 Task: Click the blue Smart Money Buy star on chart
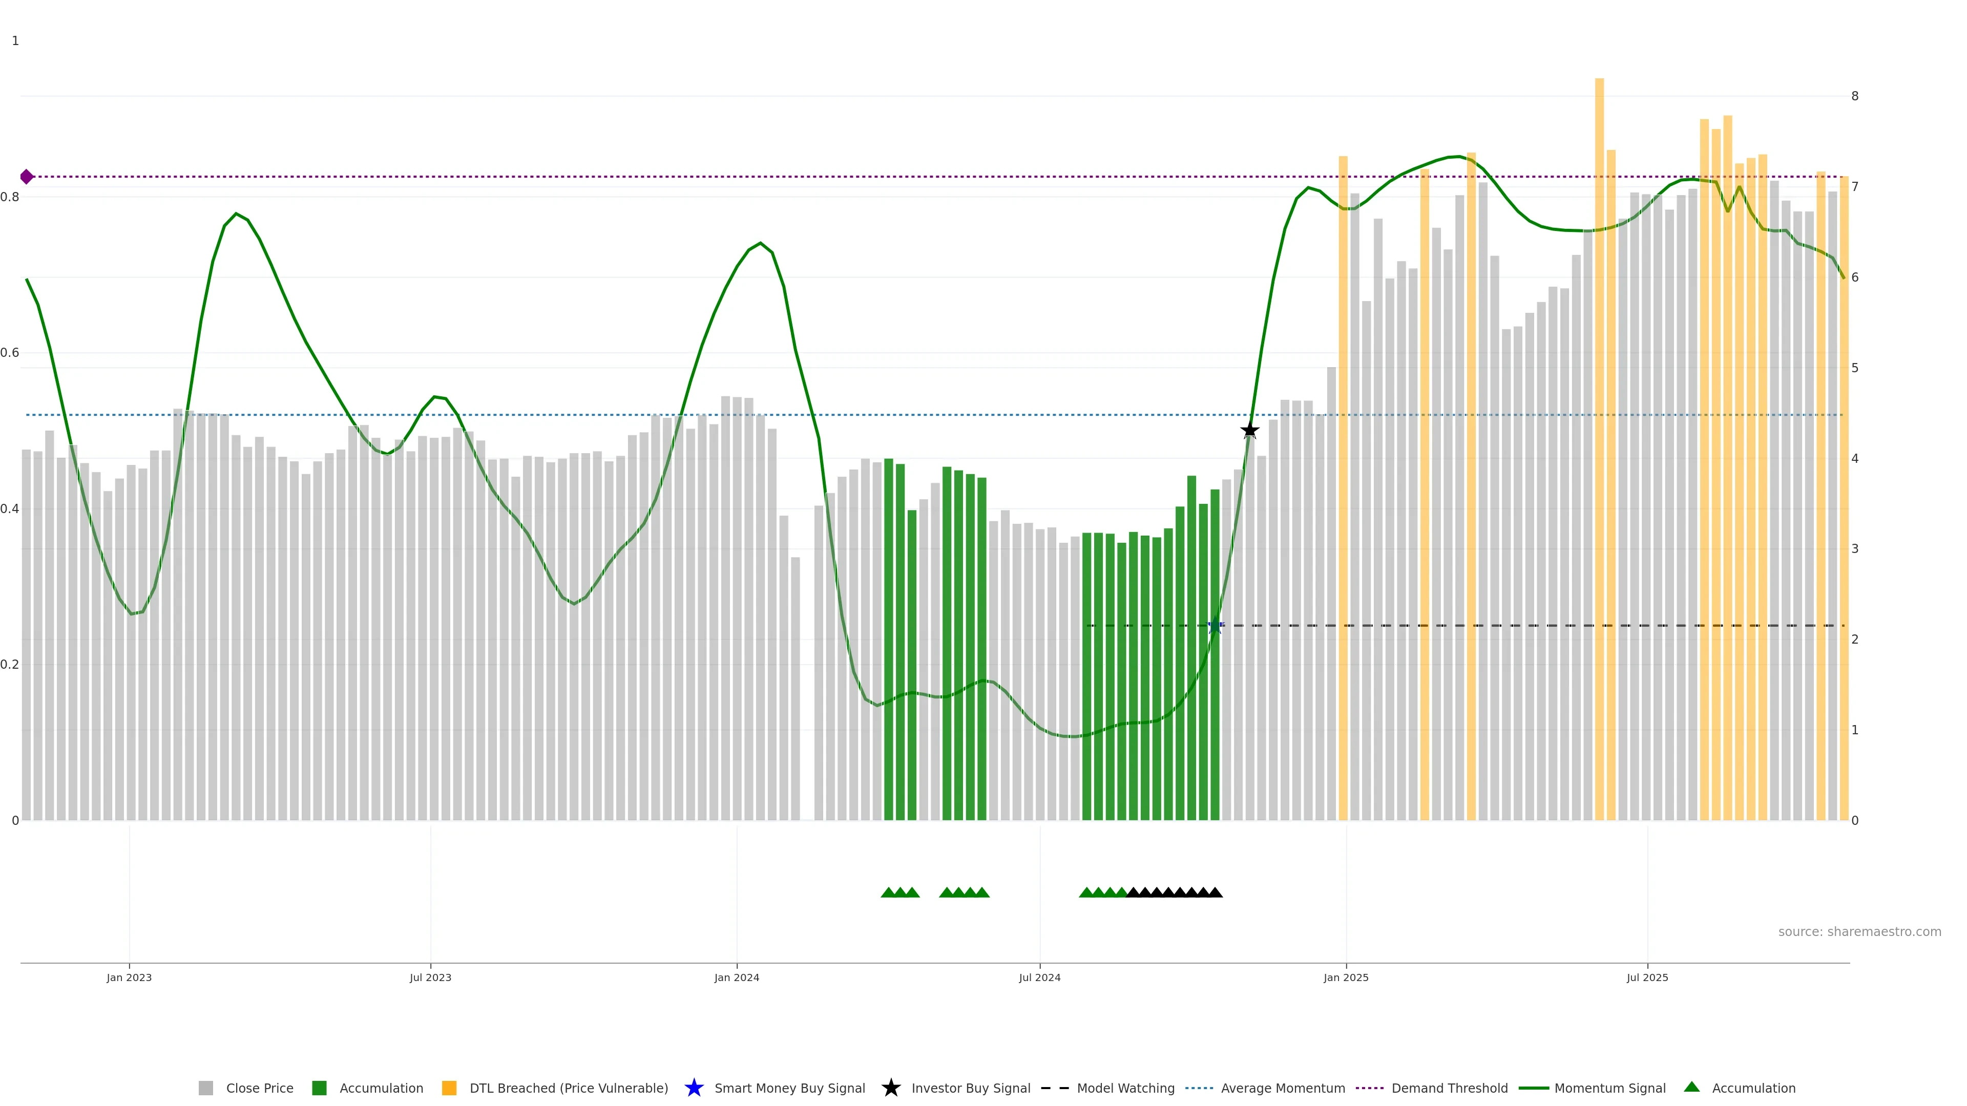pos(1215,627)
